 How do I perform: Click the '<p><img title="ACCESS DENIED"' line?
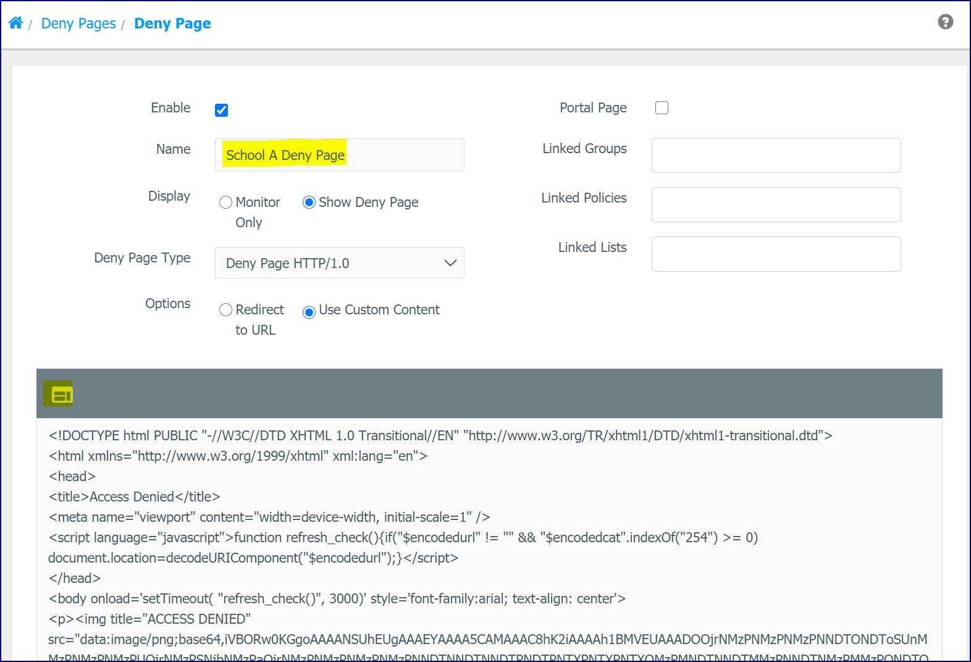(149, 619)
